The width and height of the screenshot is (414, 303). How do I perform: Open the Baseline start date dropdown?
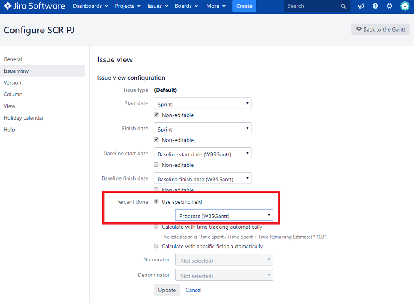click(202, 153)
